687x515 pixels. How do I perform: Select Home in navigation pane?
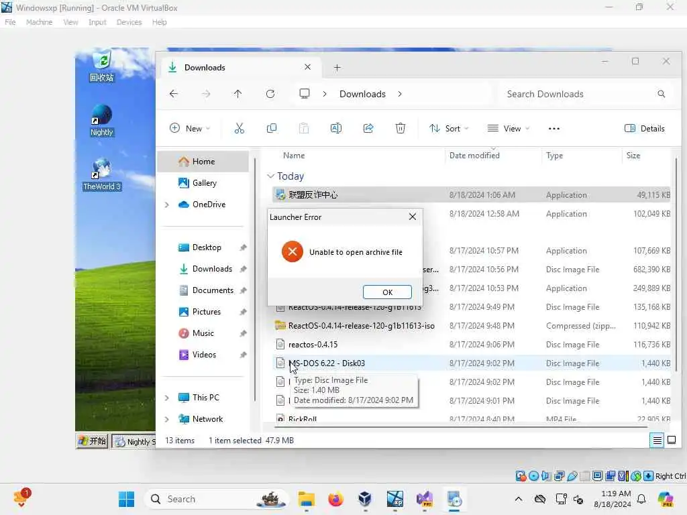point(203,162)
